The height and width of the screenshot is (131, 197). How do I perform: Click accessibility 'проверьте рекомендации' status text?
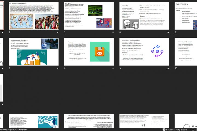[x=13, y=130]
